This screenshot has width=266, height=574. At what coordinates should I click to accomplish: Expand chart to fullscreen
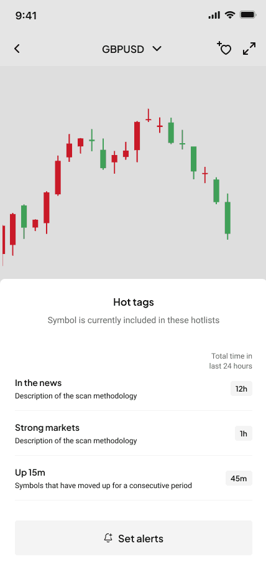[249, 49]
